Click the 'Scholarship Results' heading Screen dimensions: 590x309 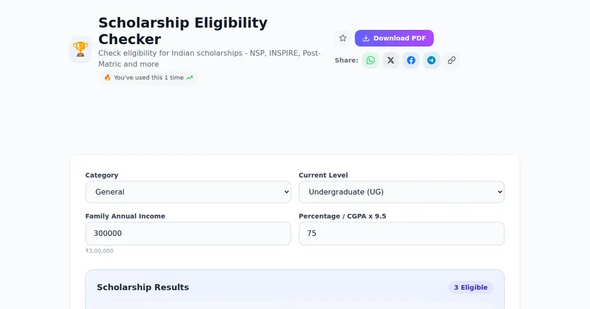pos(143,287)
